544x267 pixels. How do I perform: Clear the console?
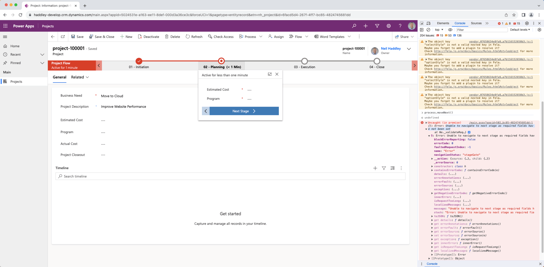428,30
